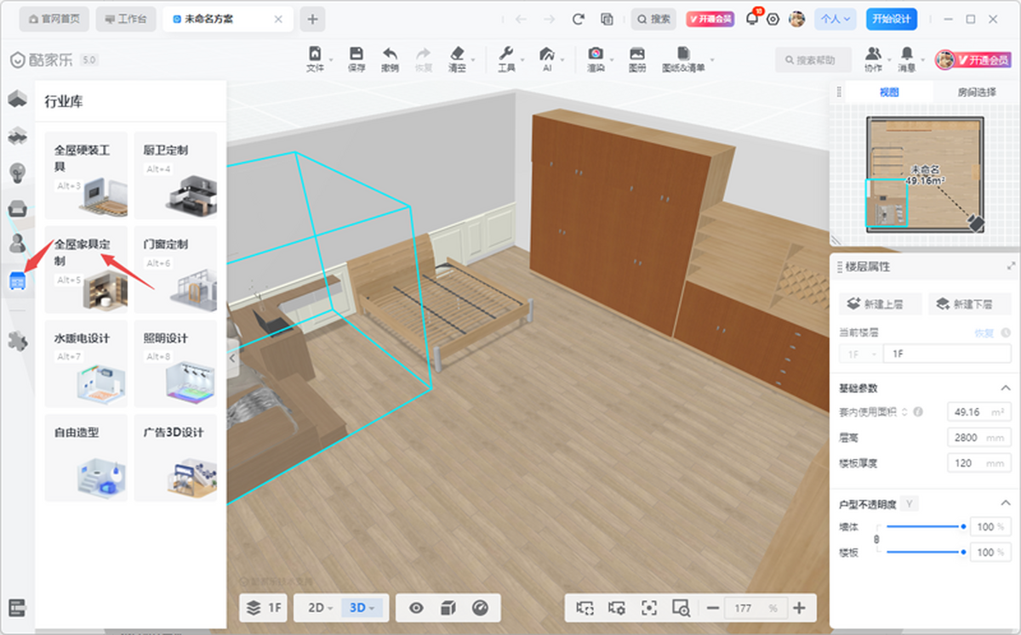Viewport: 1021px width, 635px height.
Task: Click the zoom-in plus button
Action: (x=799, y=608)
